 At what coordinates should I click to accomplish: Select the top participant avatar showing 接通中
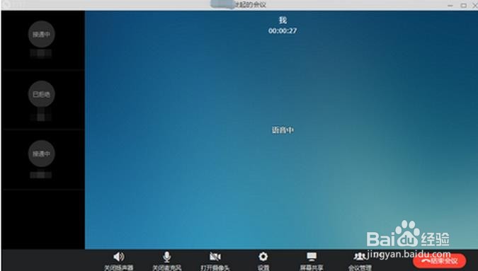42,34
